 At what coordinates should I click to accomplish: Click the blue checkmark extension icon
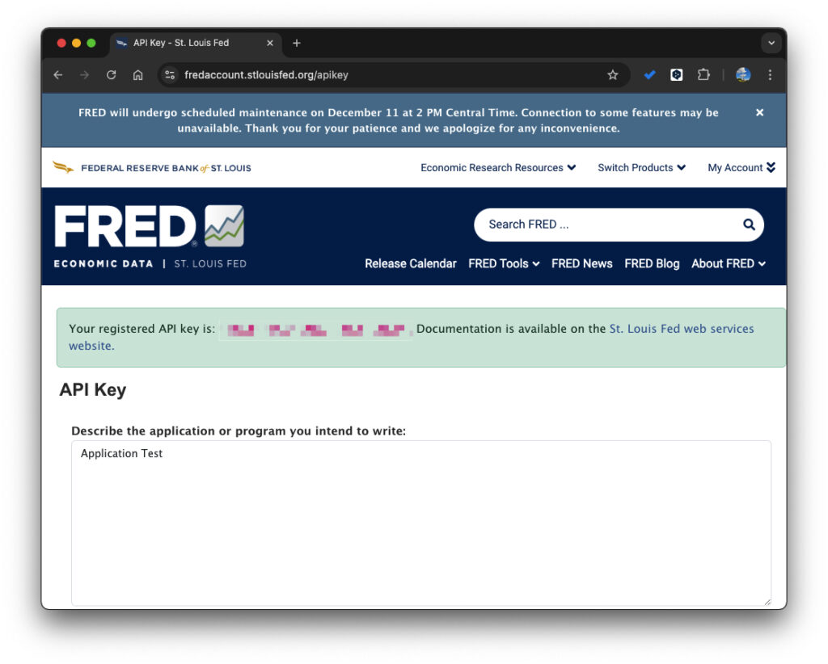click(x=649, y=75)
